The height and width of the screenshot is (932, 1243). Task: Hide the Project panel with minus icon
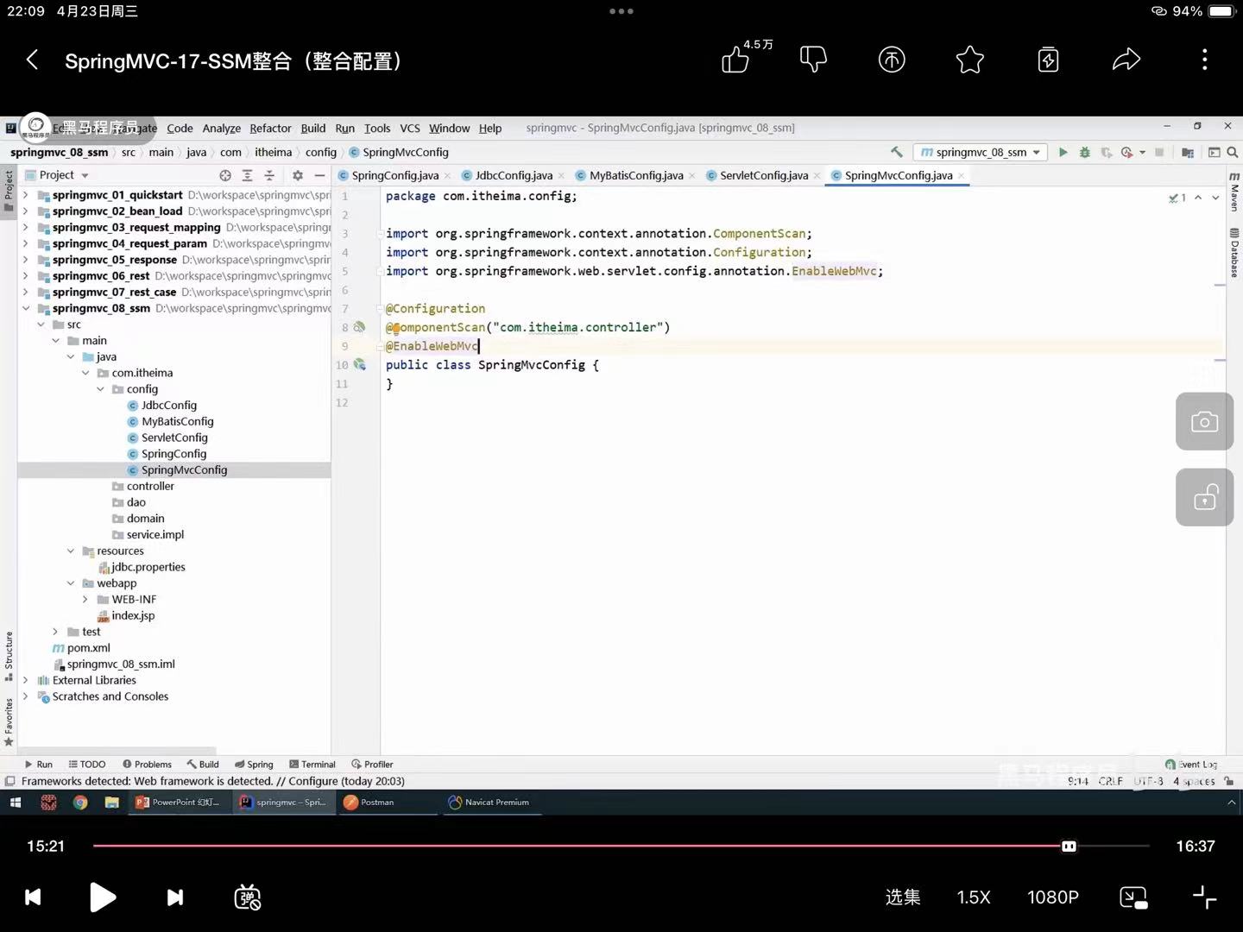(319, 175)
